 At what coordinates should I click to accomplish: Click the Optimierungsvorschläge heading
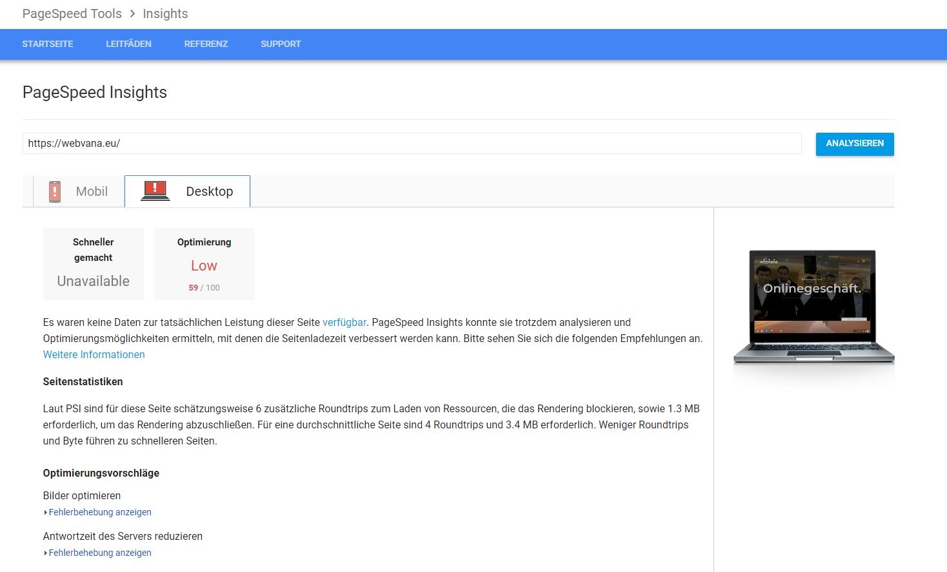(101, 473)
